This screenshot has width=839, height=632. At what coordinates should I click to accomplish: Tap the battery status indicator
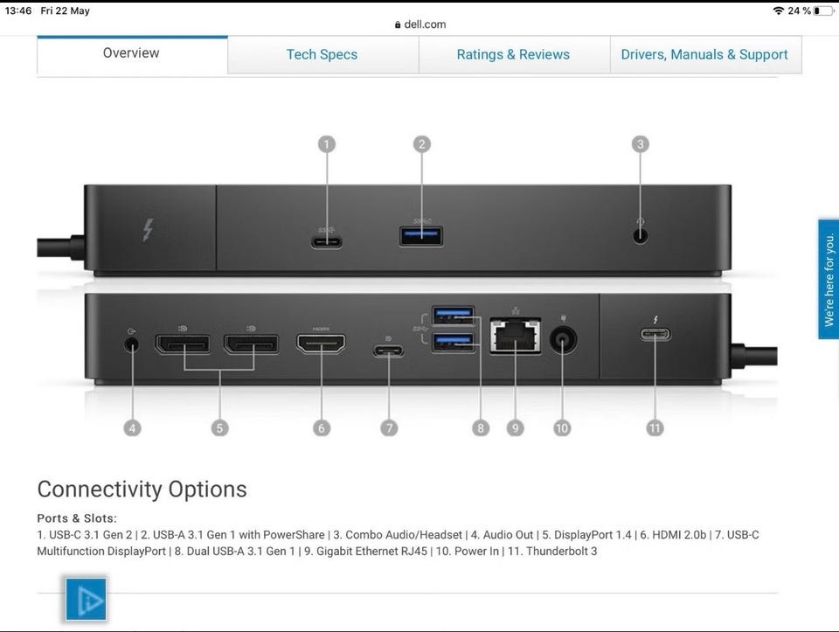coord(823,10)
